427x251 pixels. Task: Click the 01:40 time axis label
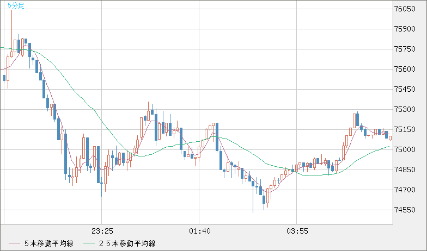point(199,231)
